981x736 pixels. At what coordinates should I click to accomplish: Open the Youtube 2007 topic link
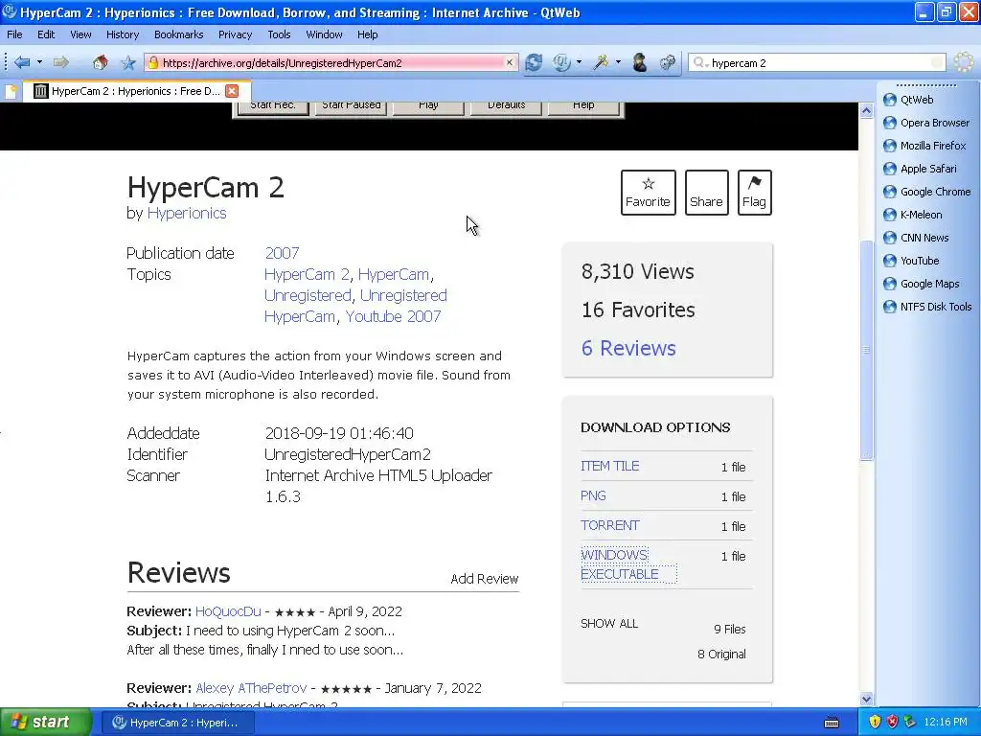point(393,316)
